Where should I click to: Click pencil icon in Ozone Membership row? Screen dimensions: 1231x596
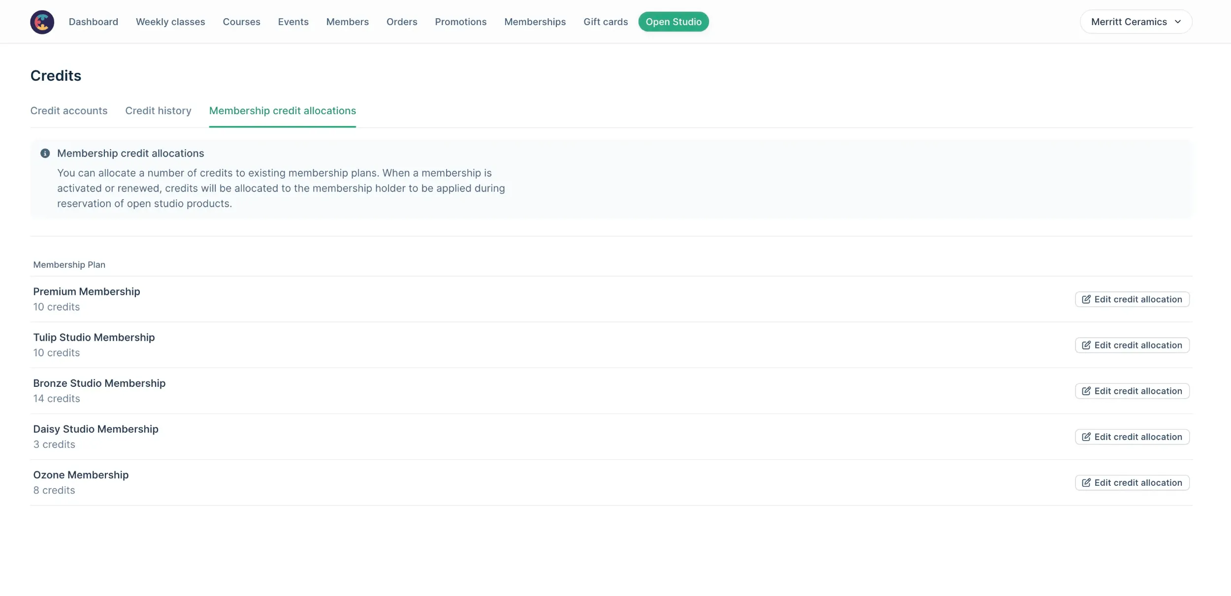(1086, 482)
